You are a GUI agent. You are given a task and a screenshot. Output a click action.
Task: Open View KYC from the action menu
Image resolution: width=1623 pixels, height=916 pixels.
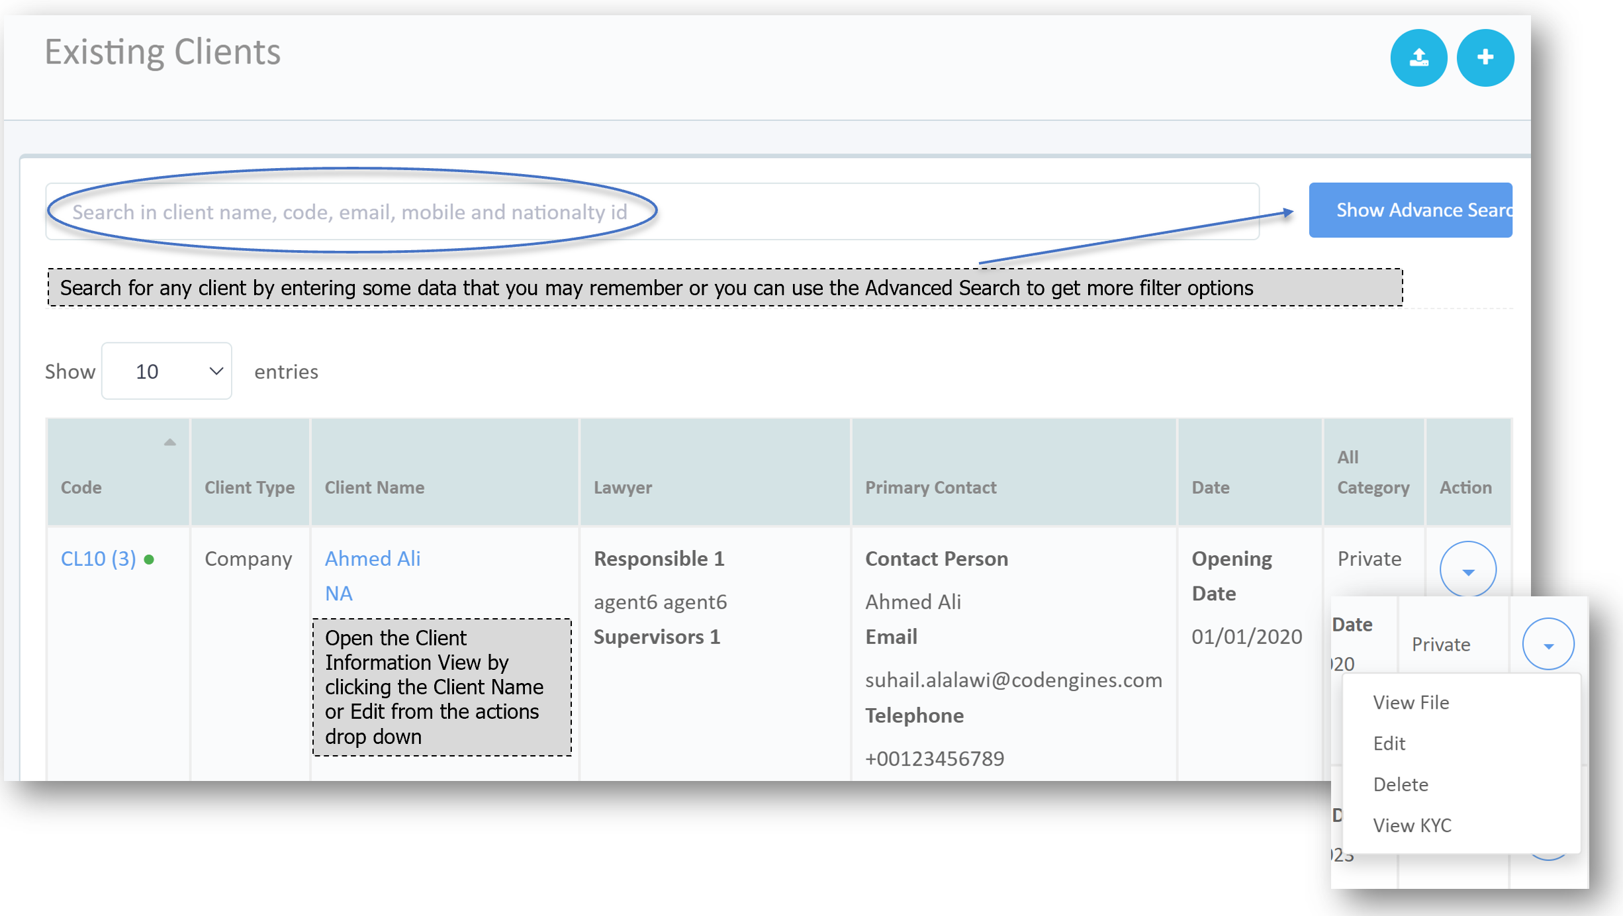[1412, 825]
